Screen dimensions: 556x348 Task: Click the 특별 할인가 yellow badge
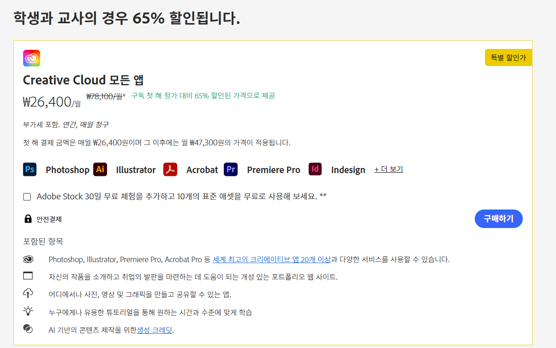[508, 58]
